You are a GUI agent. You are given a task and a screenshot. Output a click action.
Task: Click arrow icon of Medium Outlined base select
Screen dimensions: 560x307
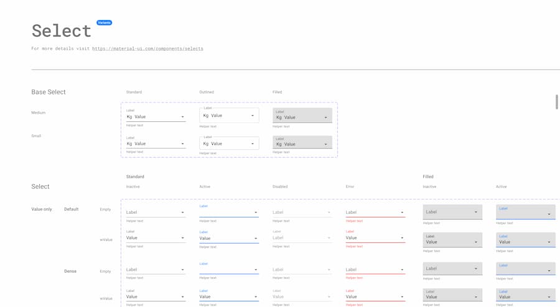[x=252, y=116]
